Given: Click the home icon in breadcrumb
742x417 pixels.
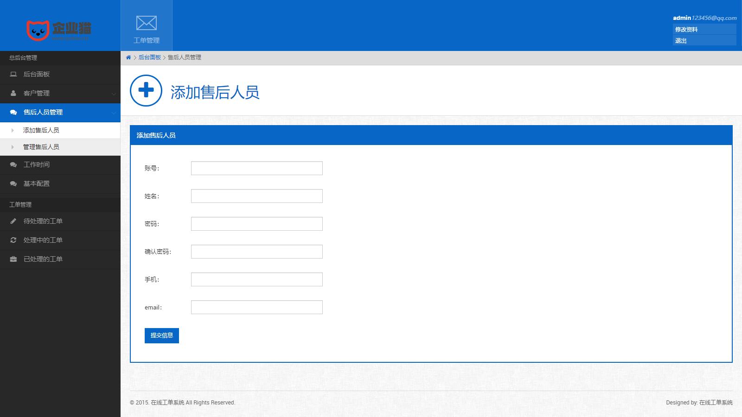Looking at the screenshot, I should [128, 57].
